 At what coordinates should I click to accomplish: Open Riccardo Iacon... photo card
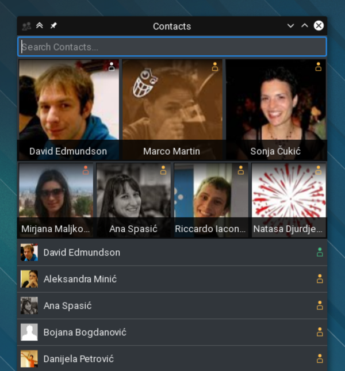(211, 200)
